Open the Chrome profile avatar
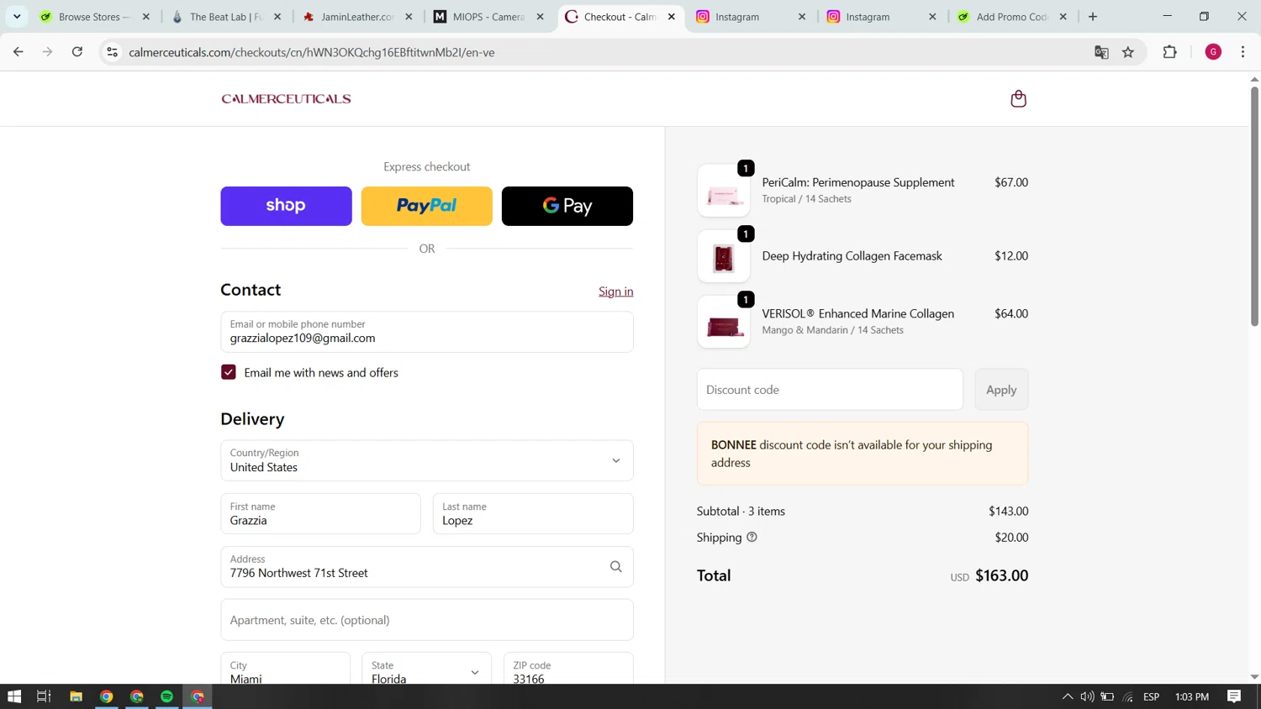Viewport: 1261px width, 709px height. (x=1213, y=52)
